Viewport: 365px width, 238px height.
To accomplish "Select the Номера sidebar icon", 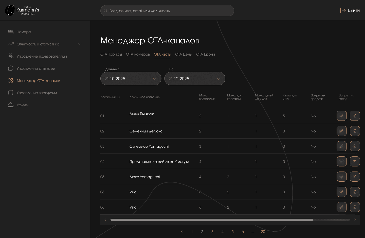I will (x=11, y=32).
